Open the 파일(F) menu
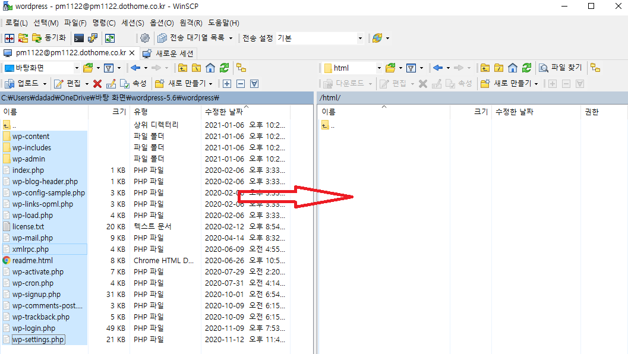The image size is (628, 354). coord(75,23)
